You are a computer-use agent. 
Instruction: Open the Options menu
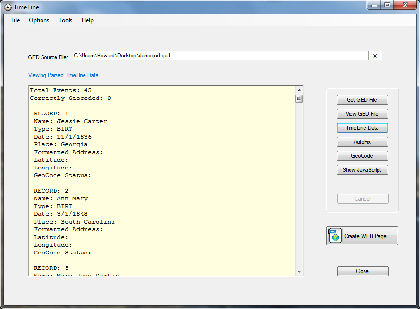click(39, 20)
